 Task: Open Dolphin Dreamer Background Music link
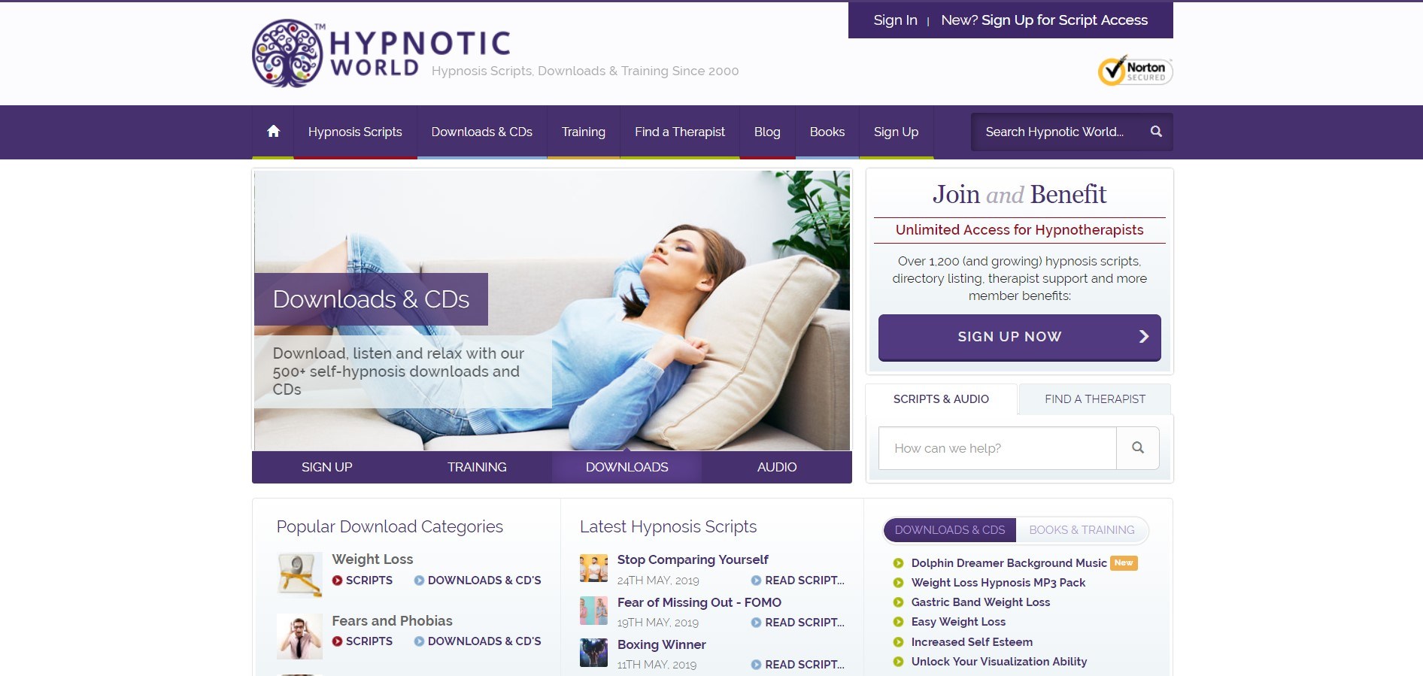tap(1009, 563)
